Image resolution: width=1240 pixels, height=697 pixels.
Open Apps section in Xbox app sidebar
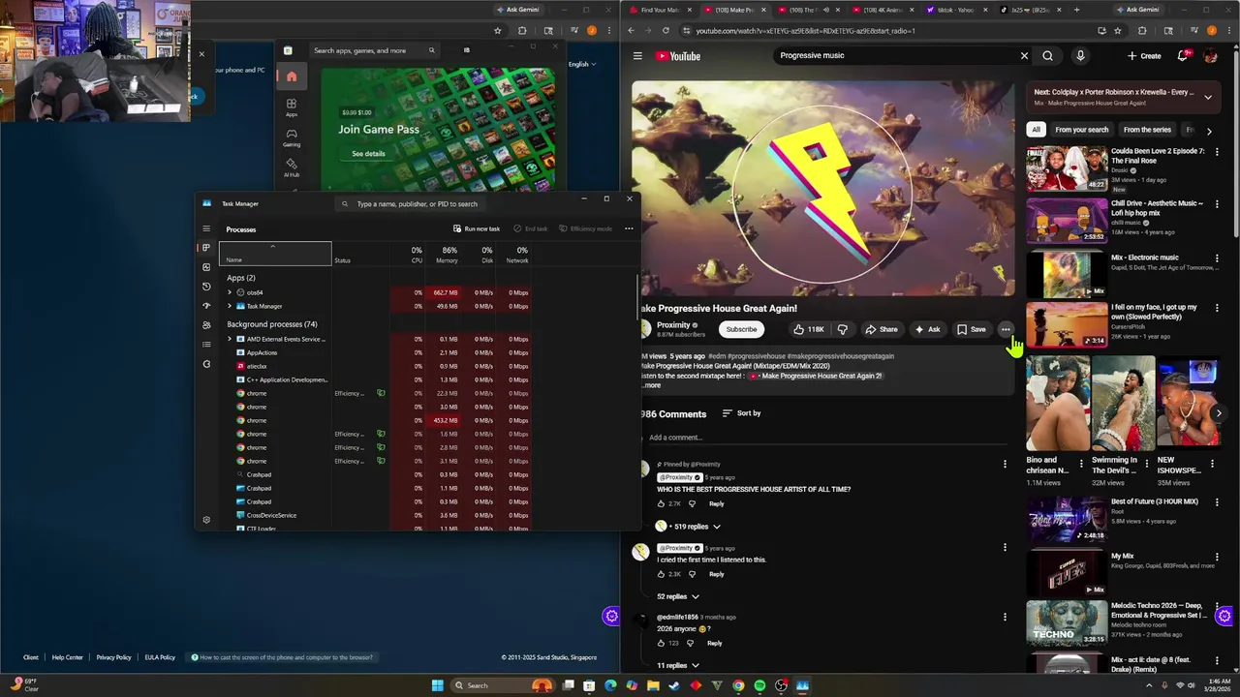[x=292, y=107]
